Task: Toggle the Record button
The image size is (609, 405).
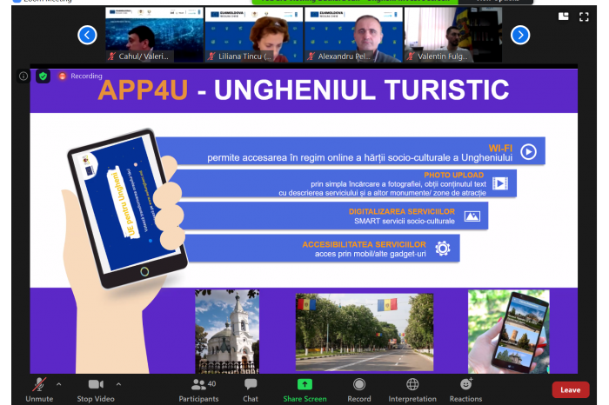Action: point(359,386)
